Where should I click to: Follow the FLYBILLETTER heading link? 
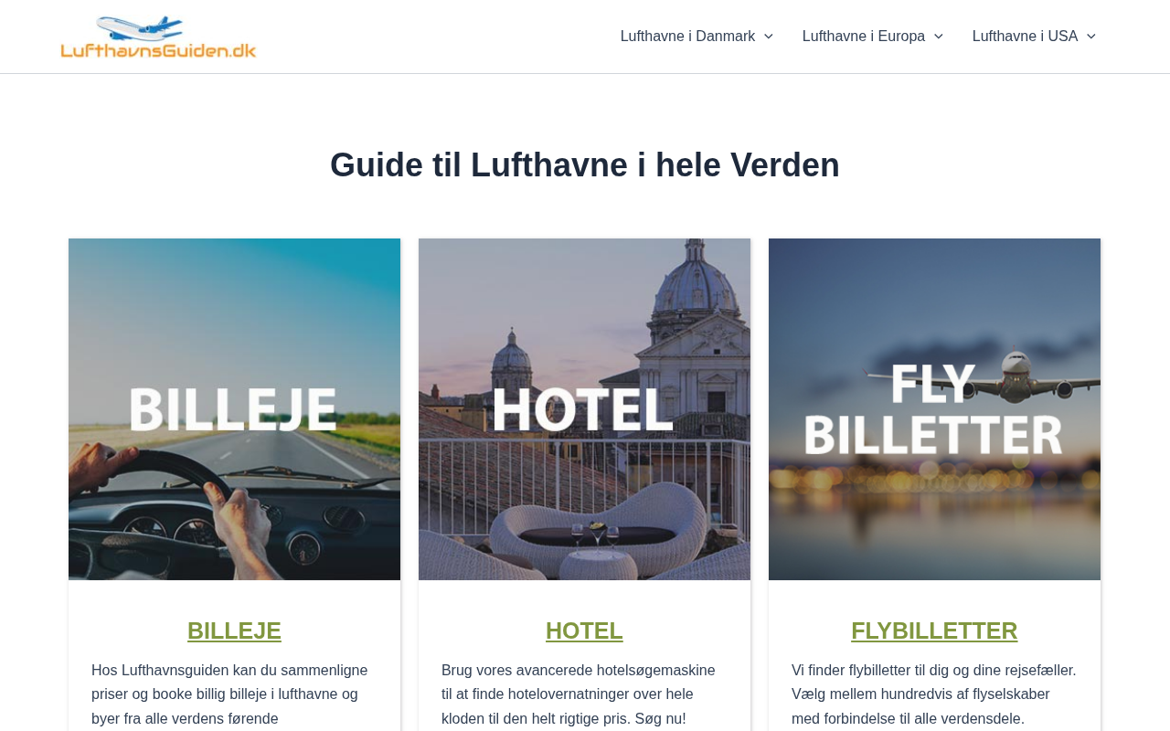click(x=934, y=630)
